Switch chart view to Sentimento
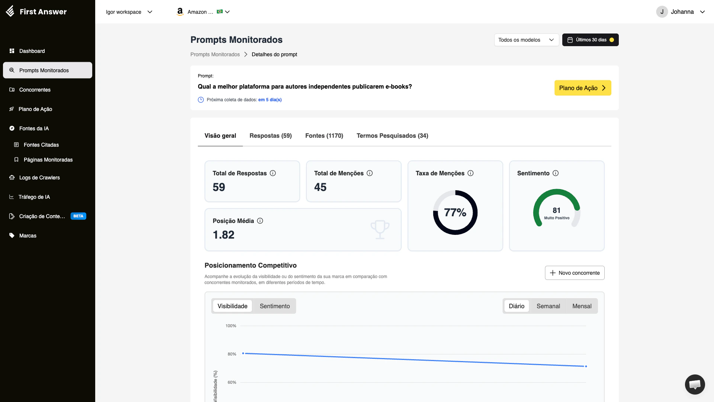Screen dimensions: 714x402 (274, 306)
